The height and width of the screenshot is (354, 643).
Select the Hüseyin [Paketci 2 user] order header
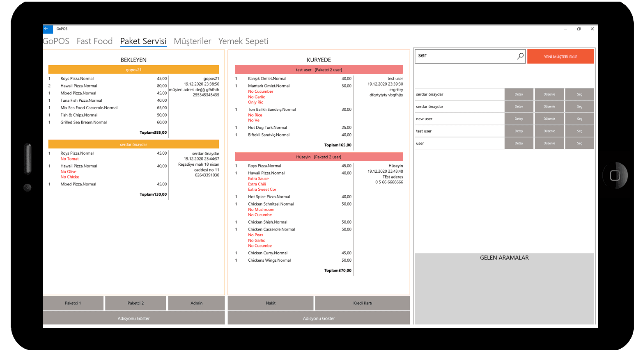319,157
